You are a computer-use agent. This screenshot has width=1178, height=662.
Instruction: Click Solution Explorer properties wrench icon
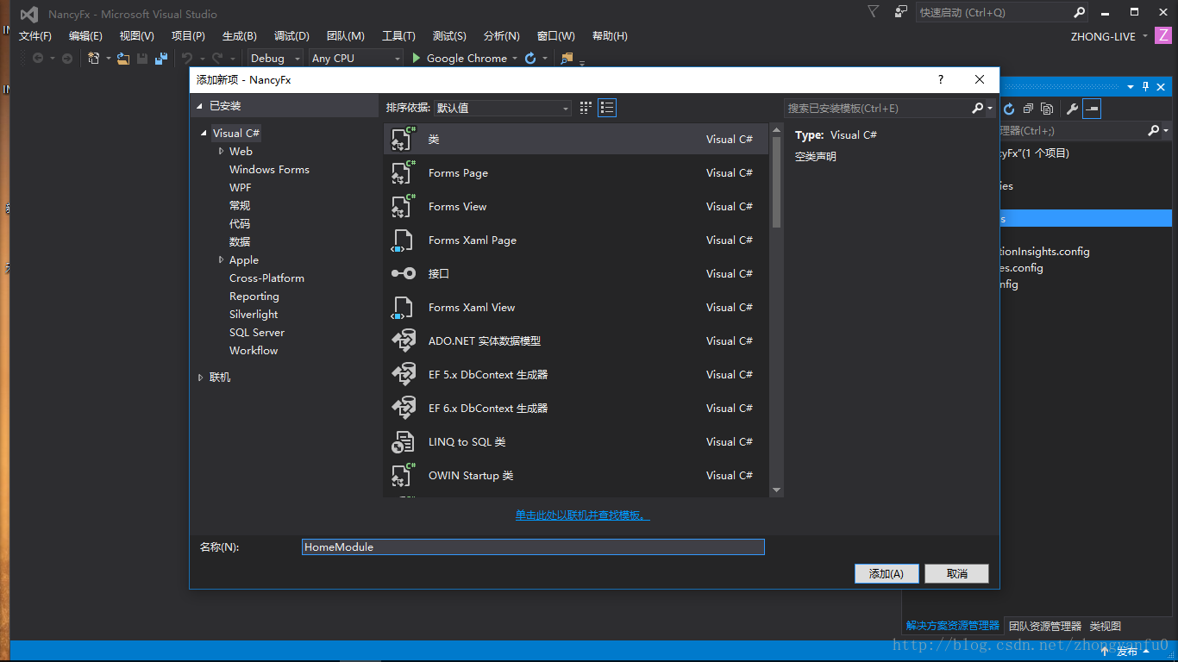click(x=1073, y=109)
